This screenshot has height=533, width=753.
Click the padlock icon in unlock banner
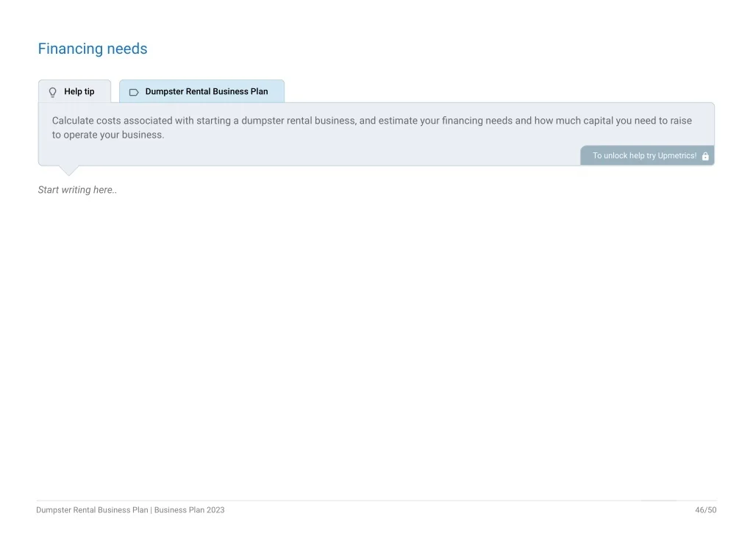(x=705, y=156)
